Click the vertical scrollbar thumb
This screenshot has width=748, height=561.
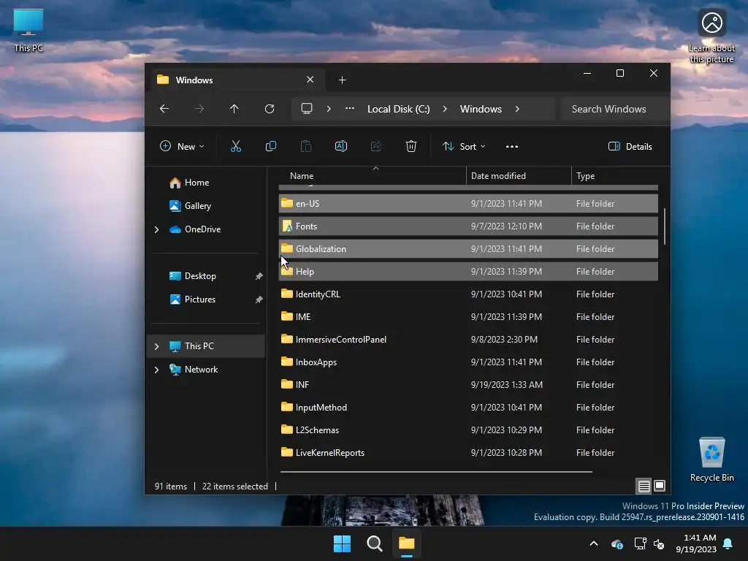[665, 226]
